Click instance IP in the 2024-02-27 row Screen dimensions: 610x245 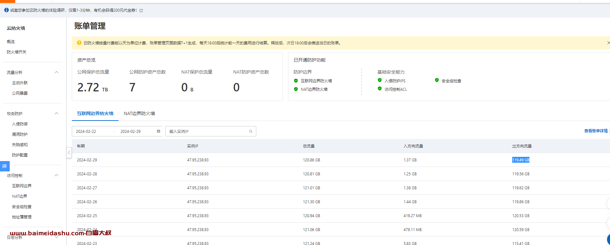click(198, 188)
